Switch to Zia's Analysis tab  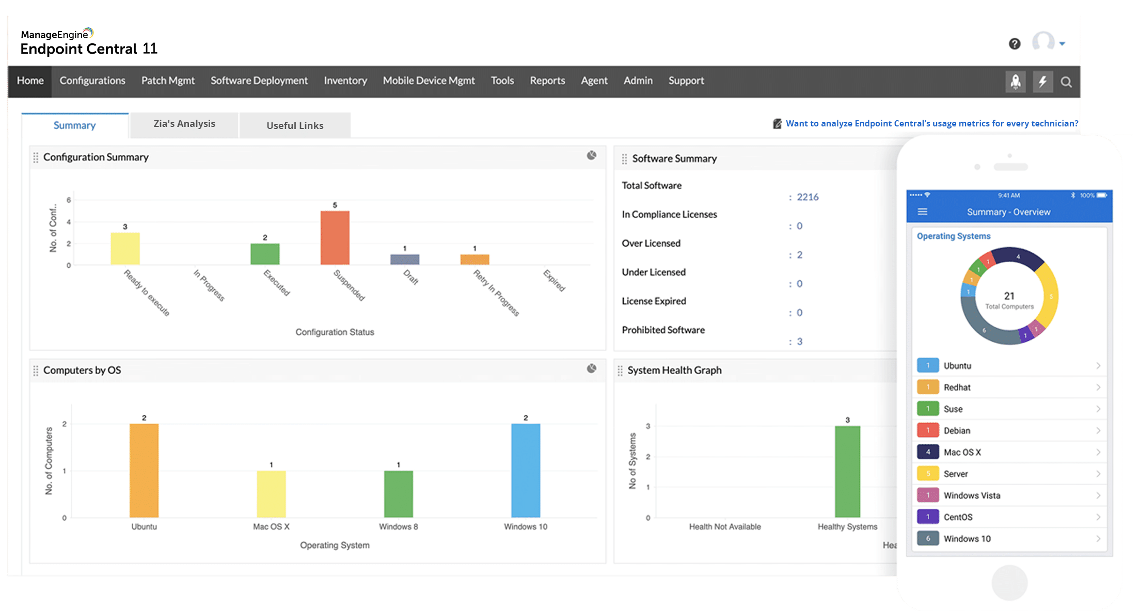click(x=184, y=124)
